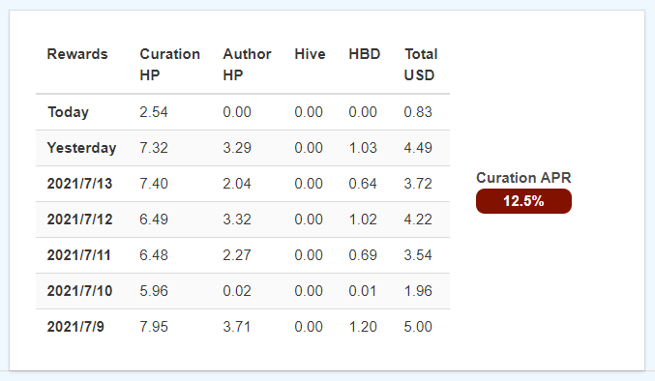Click the 7.95 curation value
655x381 pixels.
154,326
